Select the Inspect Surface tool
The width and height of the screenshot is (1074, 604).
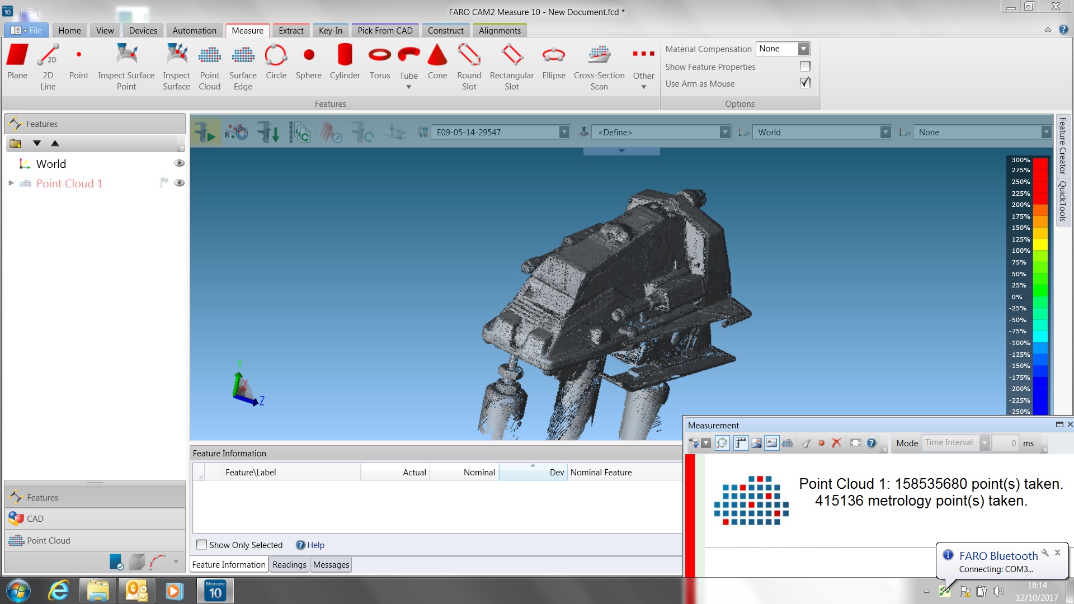[x=176, y=67]
